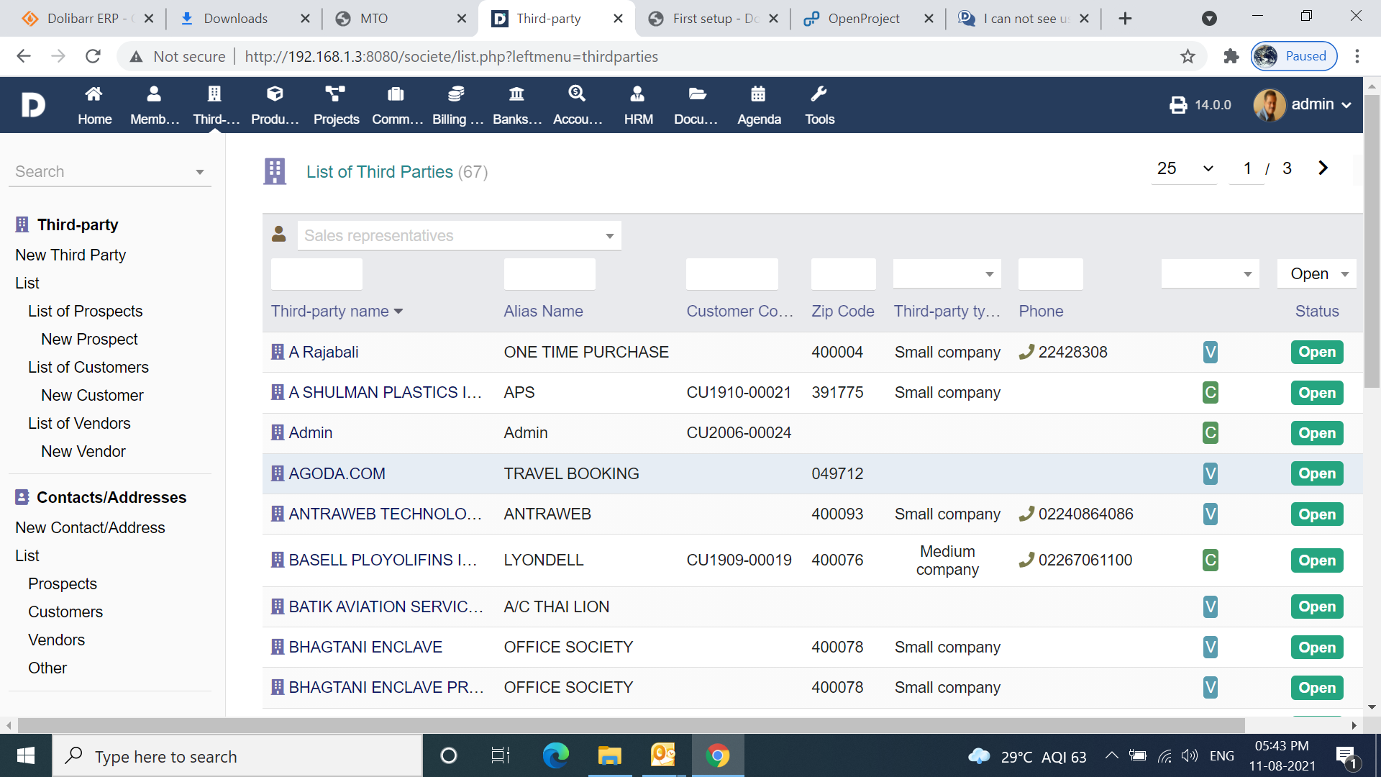Open the Commerce module

396,105
